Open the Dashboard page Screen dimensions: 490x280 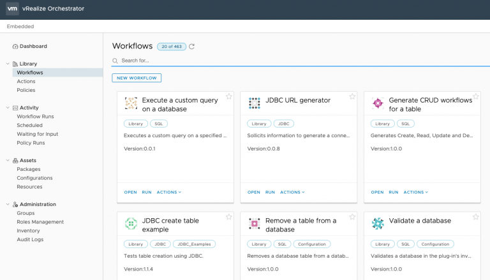click(x=33, y=47)
